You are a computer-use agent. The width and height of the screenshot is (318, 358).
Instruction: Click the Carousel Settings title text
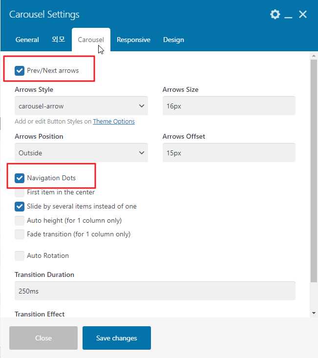click(44, 14)
